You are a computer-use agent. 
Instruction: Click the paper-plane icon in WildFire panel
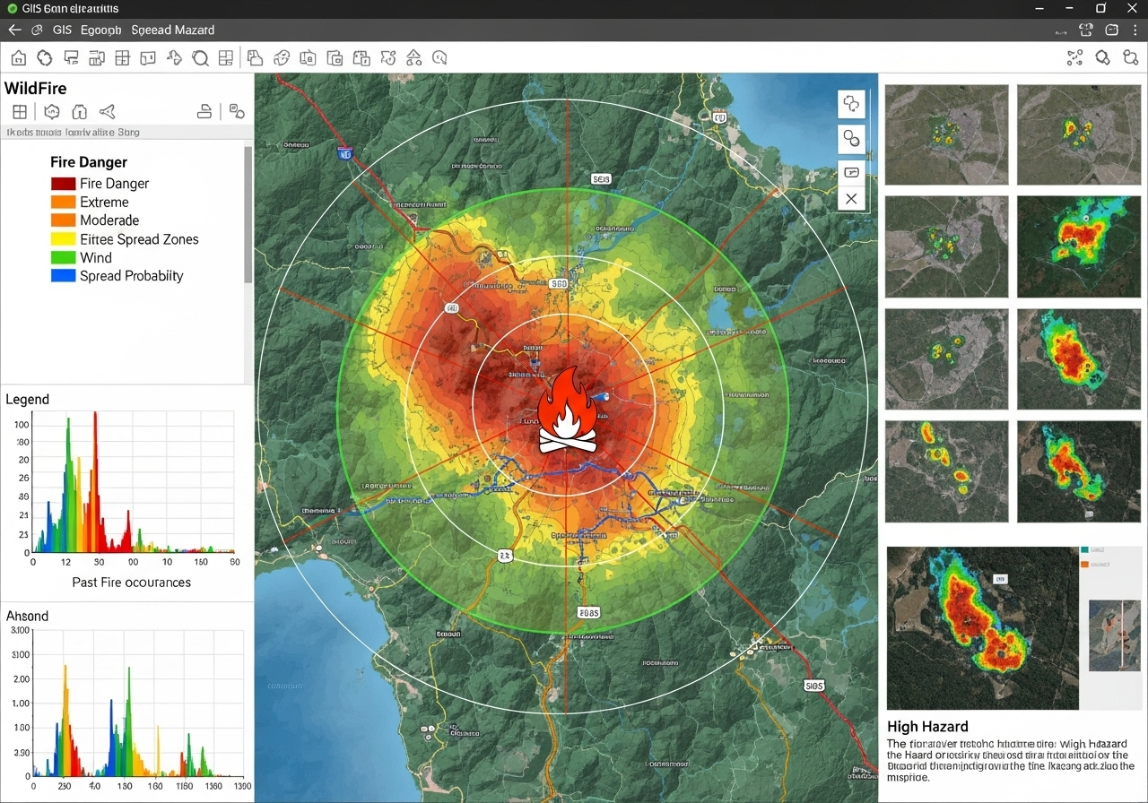108,112
